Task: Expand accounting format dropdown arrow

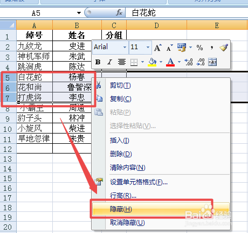Action: click(190, 48)
